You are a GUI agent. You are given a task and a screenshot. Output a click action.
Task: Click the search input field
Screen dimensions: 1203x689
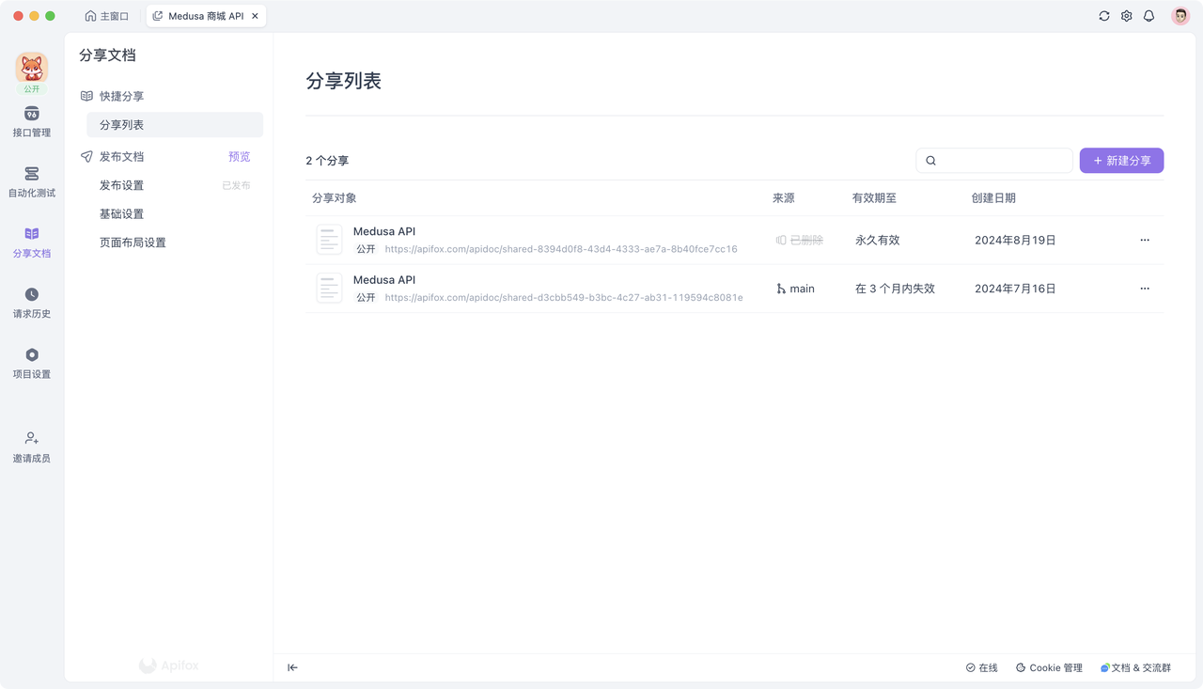pyautogui.click(x=994, y=161)
